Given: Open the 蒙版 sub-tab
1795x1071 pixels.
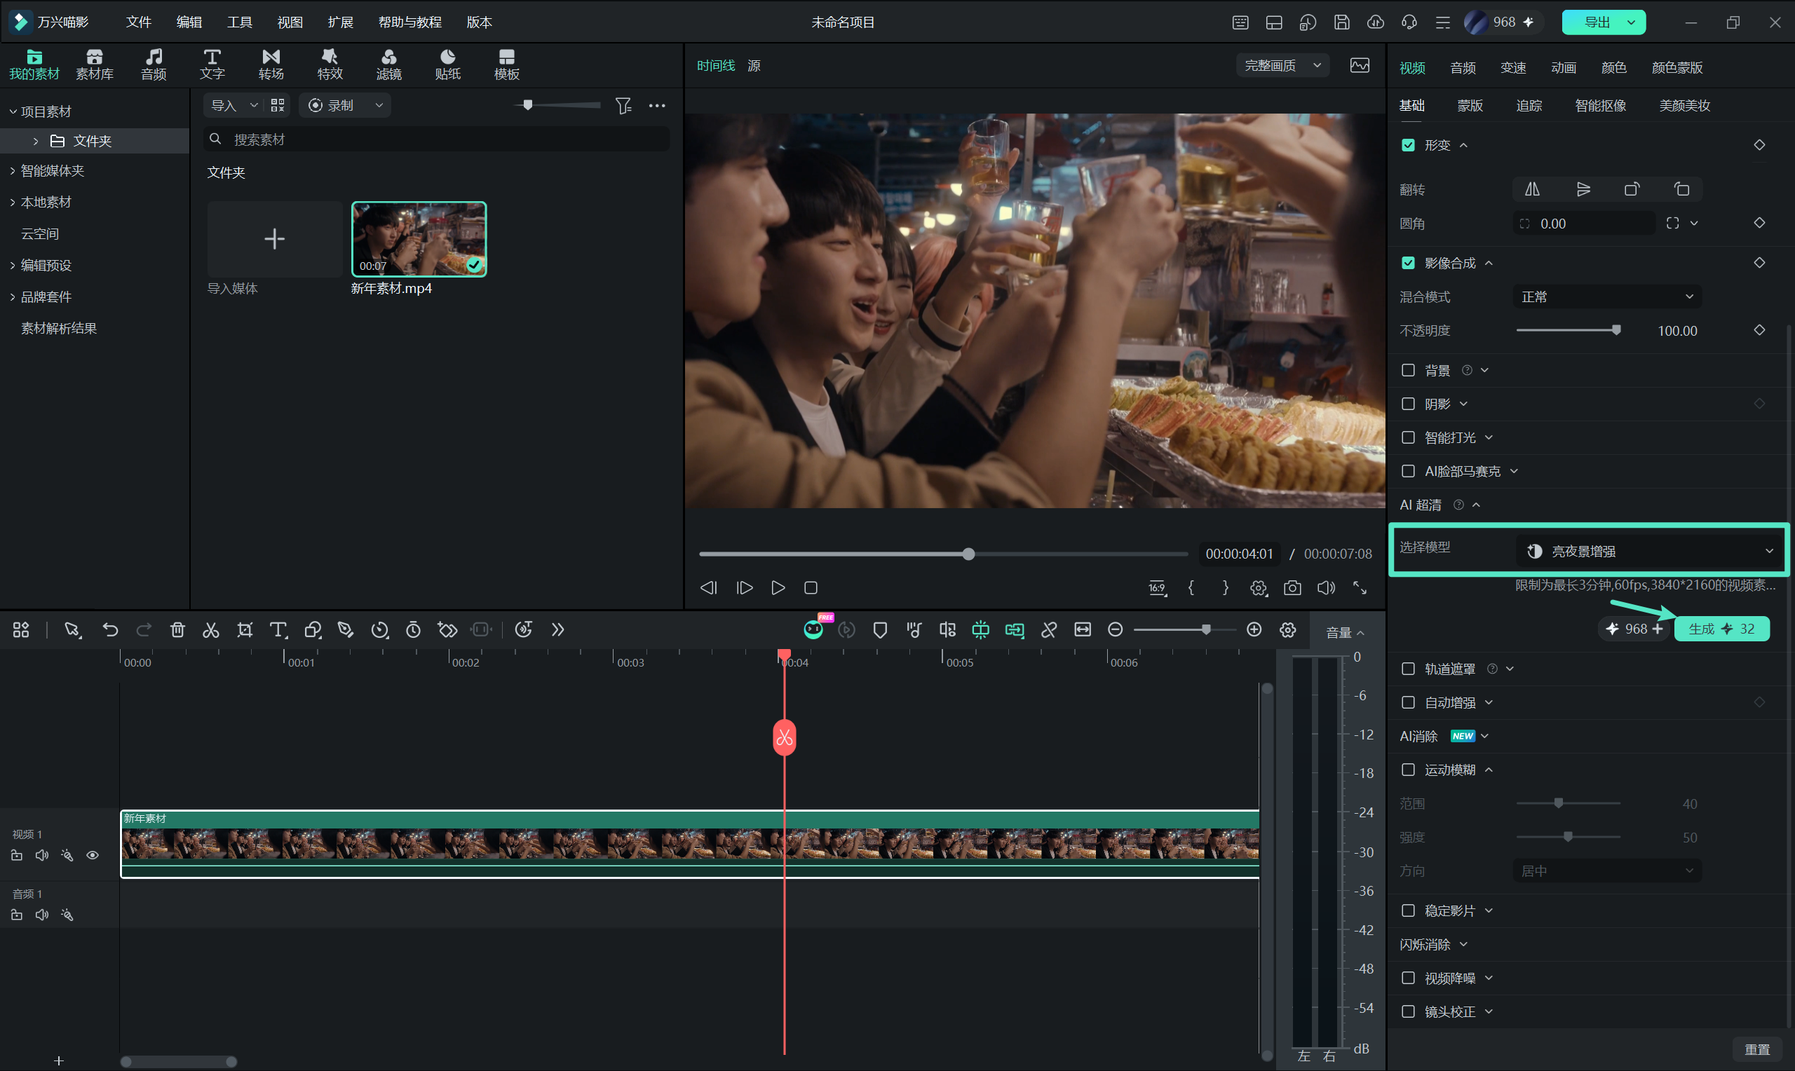Looking at the screenshot, I should pyautogui.click(x=1470, y=105).
